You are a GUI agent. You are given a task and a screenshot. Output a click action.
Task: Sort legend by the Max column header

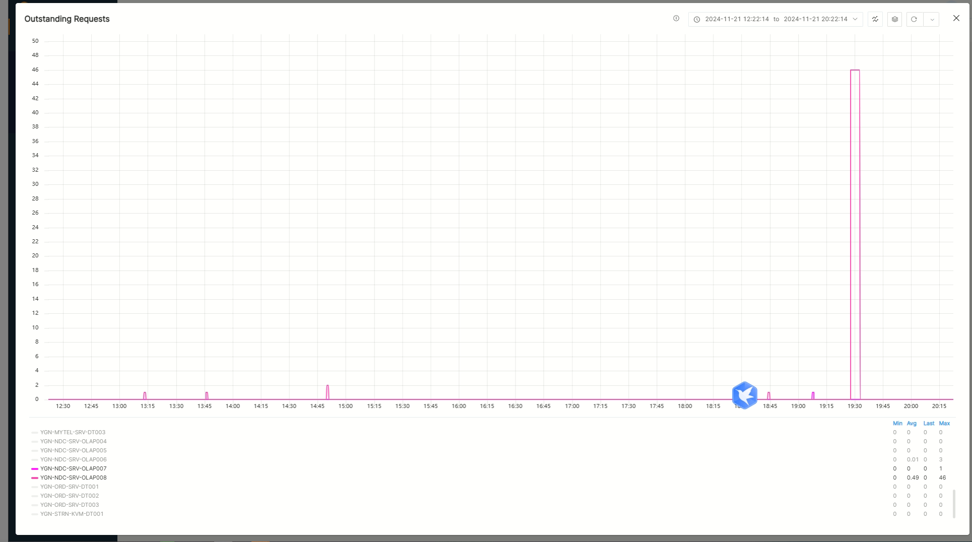[944, 424]
